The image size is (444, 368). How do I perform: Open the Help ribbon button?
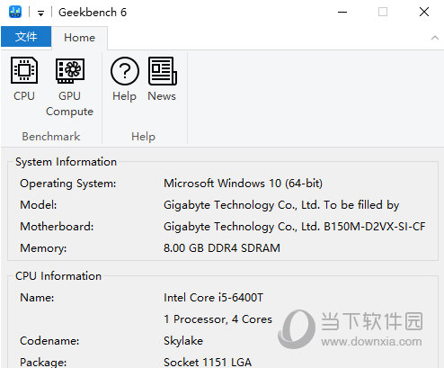click(x=125, y=79)
